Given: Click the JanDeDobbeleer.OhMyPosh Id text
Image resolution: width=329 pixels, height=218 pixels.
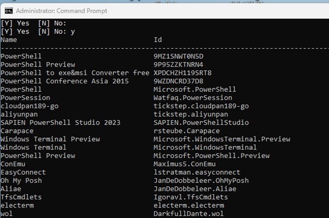Looking at the screenshot, I should [x=201, y=181].
